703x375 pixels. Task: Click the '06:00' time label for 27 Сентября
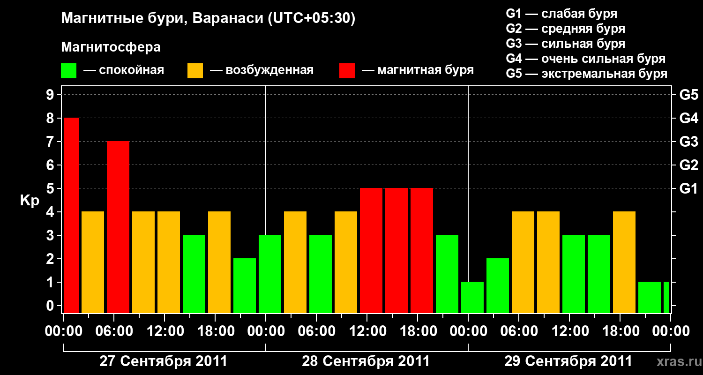[114, 331]
